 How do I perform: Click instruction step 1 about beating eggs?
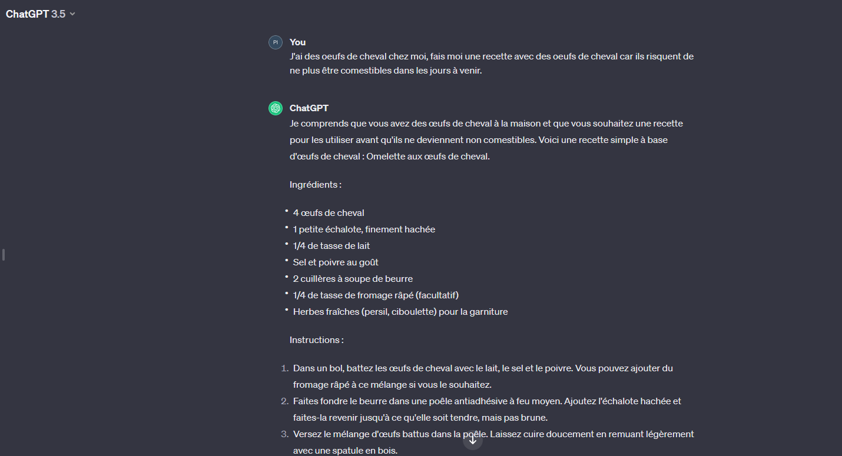482,377
